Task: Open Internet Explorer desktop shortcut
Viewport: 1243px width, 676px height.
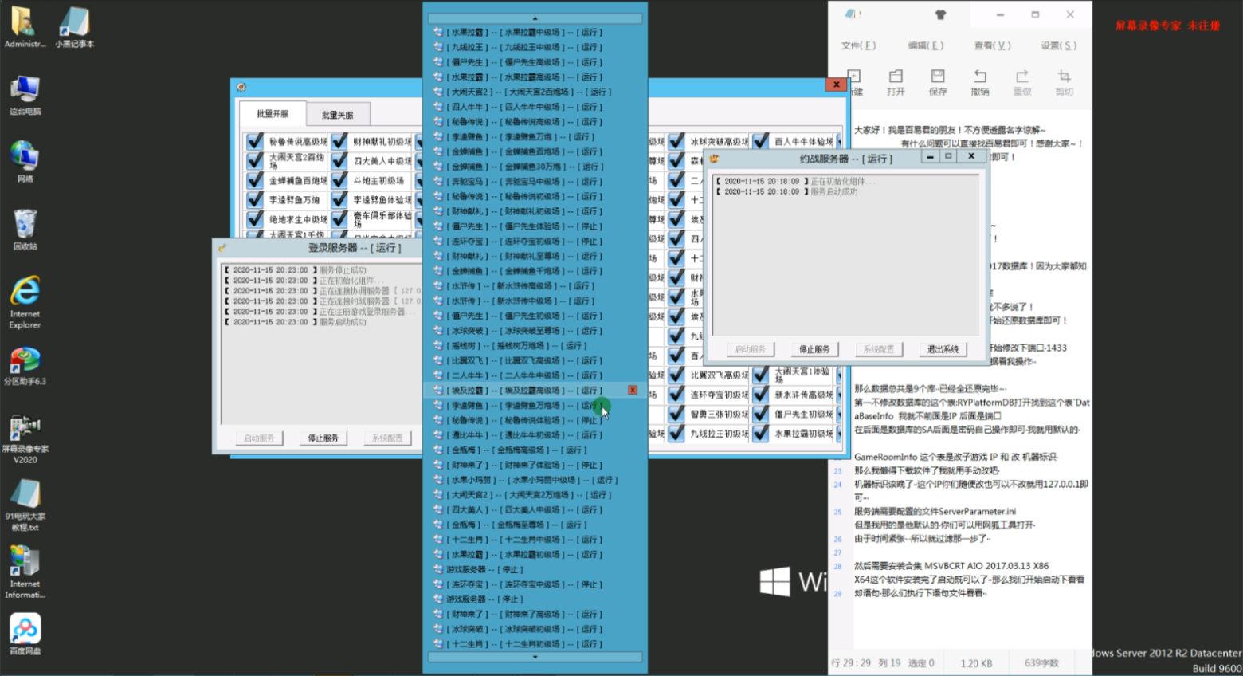Action: coord(25,301)
